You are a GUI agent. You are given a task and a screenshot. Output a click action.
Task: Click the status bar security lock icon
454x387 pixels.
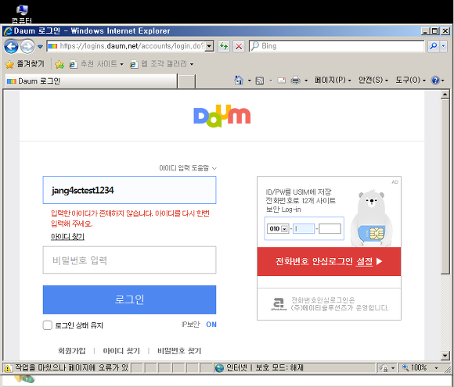click(384, 368)
